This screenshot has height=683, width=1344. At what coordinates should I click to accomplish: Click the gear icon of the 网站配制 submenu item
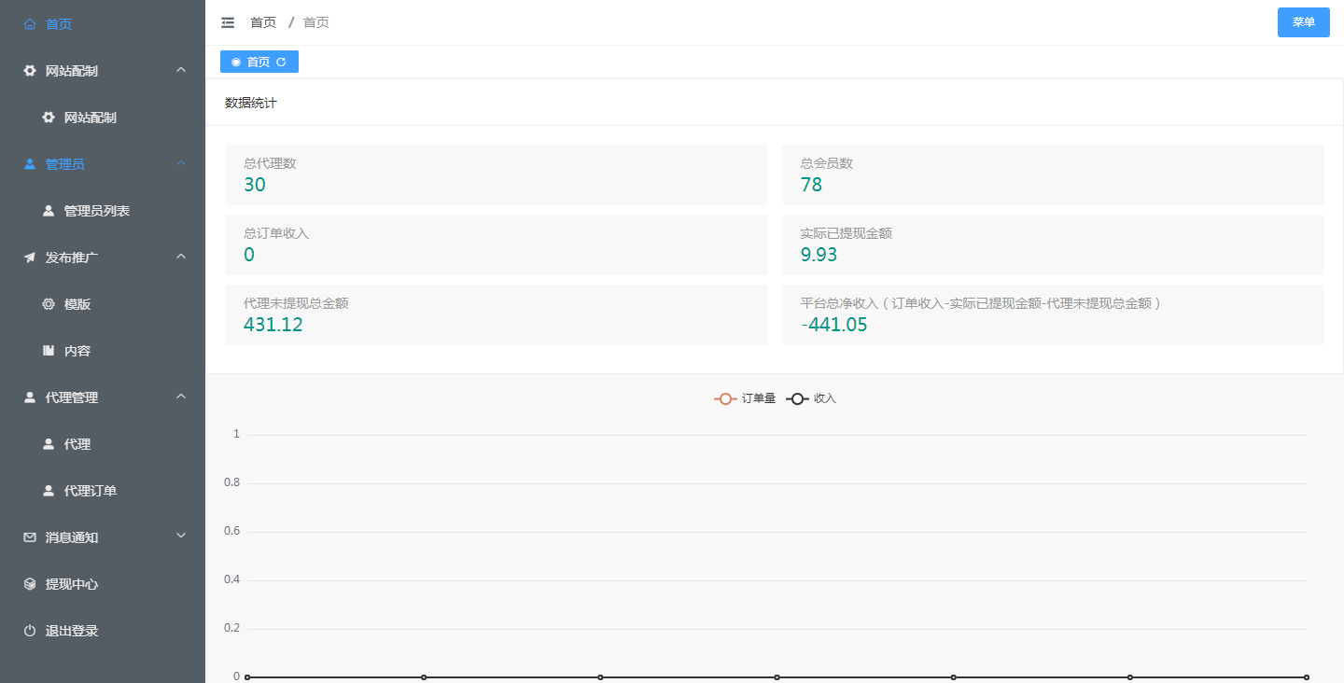click(x=49, y=118)
